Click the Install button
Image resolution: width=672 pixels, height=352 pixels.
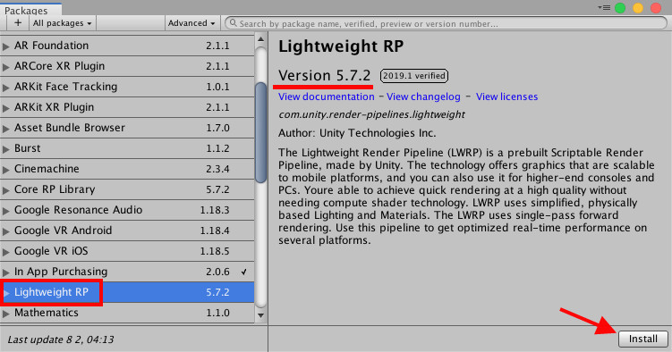(x=642, y=339)
